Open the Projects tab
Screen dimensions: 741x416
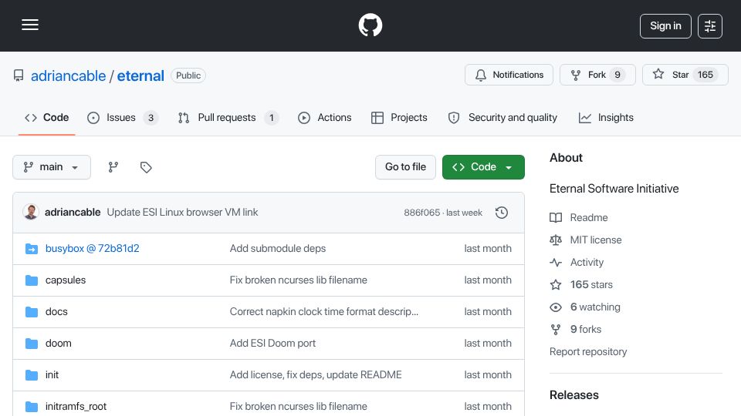coord(399,117)
